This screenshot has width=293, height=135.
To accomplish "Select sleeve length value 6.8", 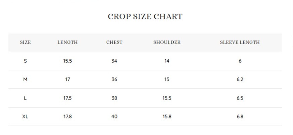I will coord(240,117).
